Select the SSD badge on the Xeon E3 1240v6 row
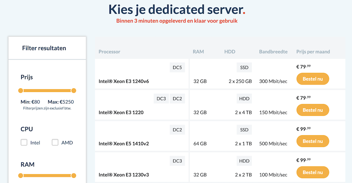Image resolution: width=352 pixels, height=183 pixels. pos(244,68)
